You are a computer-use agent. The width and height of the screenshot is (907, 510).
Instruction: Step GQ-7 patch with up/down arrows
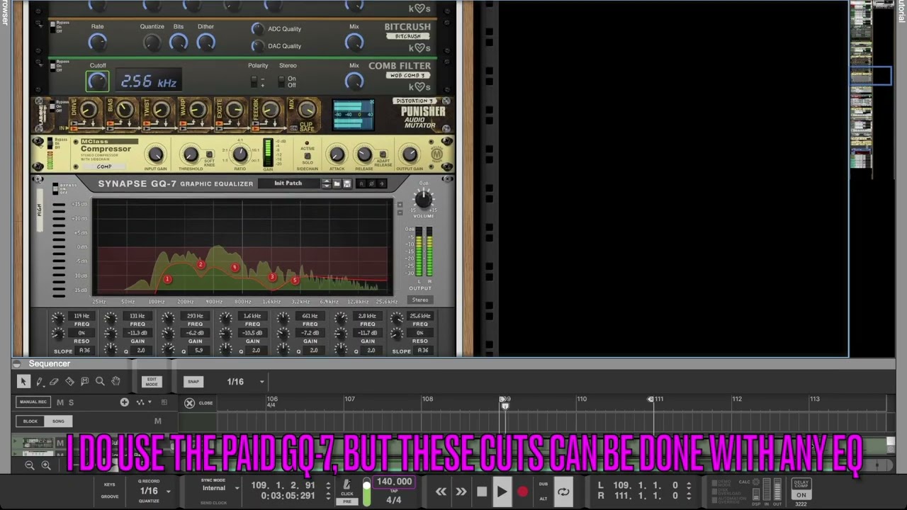327,183
